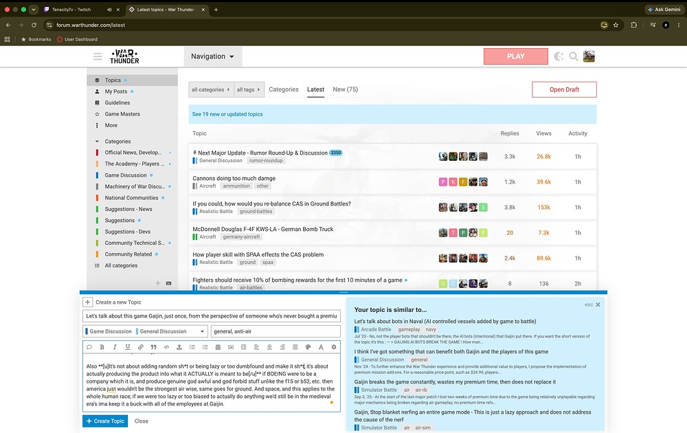687x433 pixels.
Task: Toggle the dark mode moon icon
Action: click(558, 56)
